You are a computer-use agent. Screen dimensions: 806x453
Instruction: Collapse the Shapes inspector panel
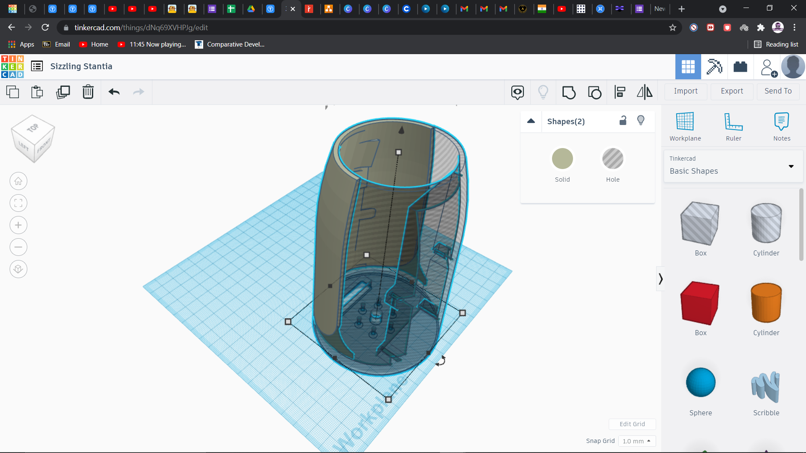pos(531,121)
